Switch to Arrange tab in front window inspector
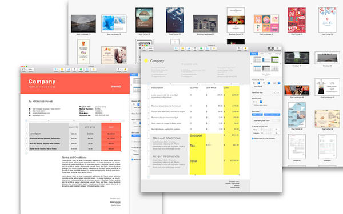 tap(278, 54)
